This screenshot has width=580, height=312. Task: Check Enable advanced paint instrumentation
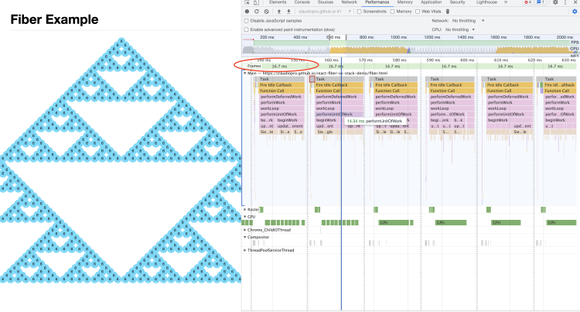point(247,29)
